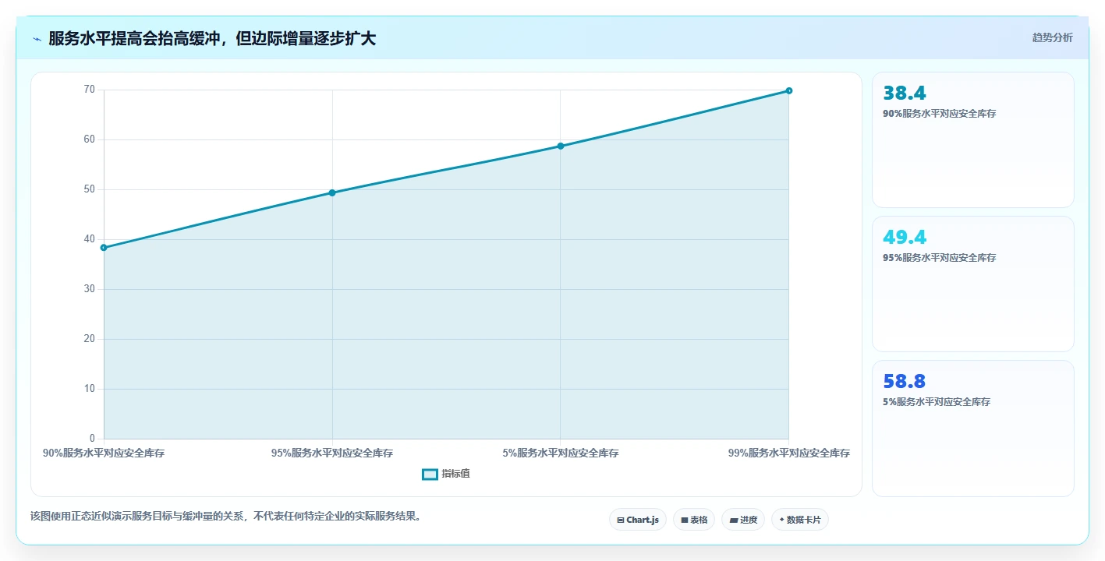Click the lightning icon beside the title
Image resolution: width=1105 pixels, height=561 pixels.
point(37,39)
